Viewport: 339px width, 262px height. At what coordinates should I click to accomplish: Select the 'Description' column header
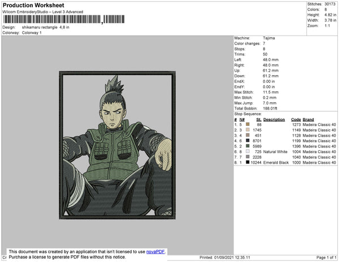click(x=274, y=120)
